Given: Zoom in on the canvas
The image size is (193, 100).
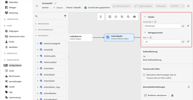Looking at the screenshot, I should pyautogui.click(x=122, y=17).
